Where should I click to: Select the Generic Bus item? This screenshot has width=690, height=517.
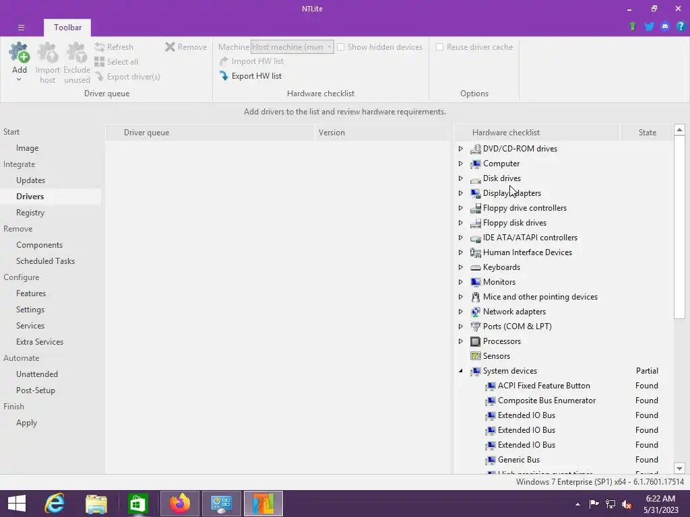pyautogui.click(x=518, y=459)
